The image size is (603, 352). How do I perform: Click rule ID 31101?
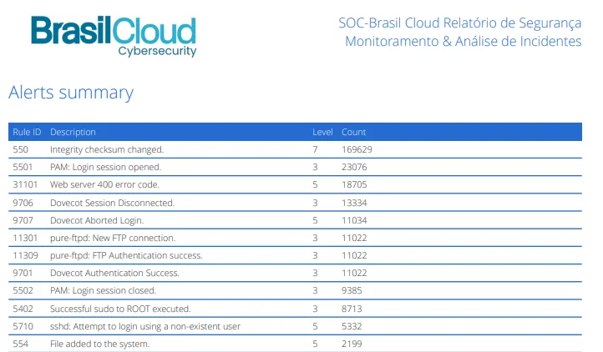[25, 184]
